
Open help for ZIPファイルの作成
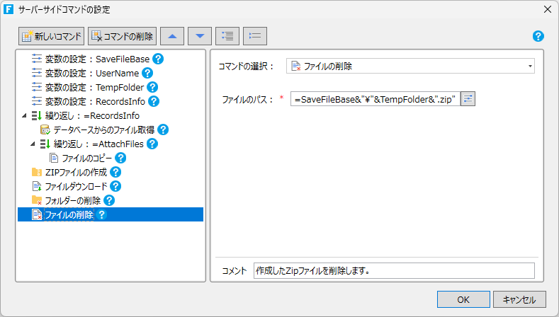point(115,172)
